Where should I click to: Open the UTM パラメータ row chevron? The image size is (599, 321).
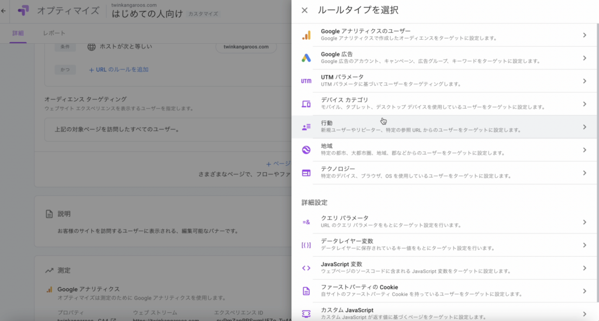pos(584,81)
